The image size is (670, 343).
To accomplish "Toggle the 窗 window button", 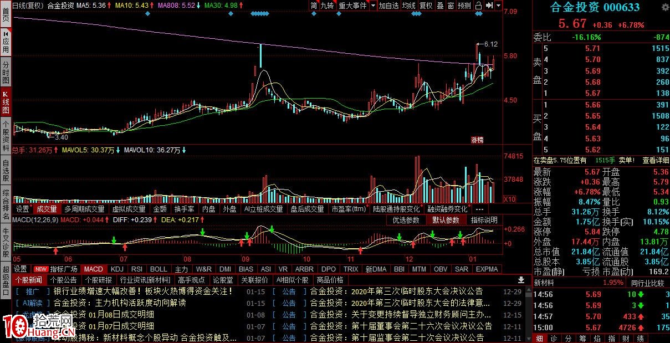I will [x=451, y=6].
